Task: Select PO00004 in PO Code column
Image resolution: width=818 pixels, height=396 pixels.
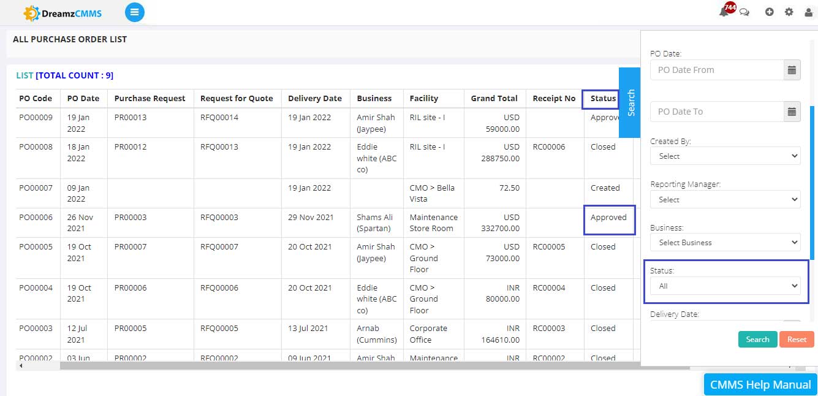Action: point(36,287)
